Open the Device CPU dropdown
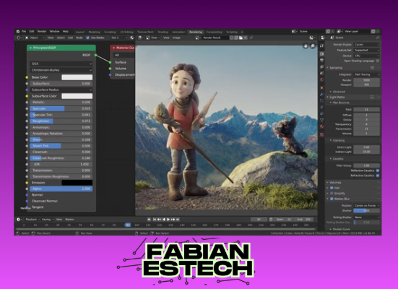The height and width of the screenshot is (289, 398). click(x=366, y=56)
